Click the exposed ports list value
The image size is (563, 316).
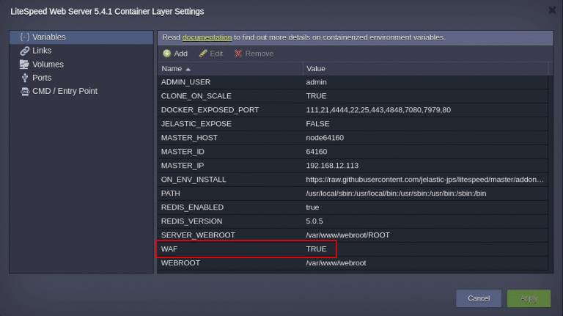(x=378, y=110)
